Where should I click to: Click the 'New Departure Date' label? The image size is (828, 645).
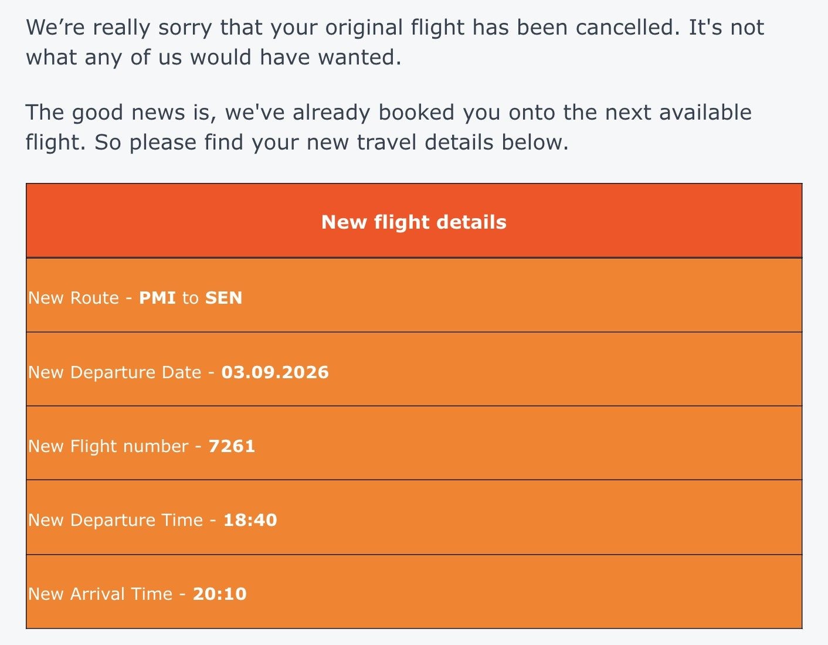[115, 372]
